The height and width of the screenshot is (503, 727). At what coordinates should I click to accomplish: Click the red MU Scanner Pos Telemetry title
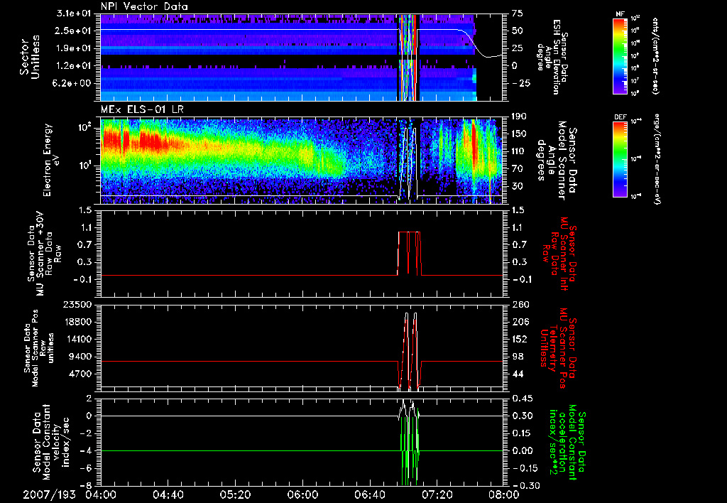pyautogui.click(x=559, y=348)
